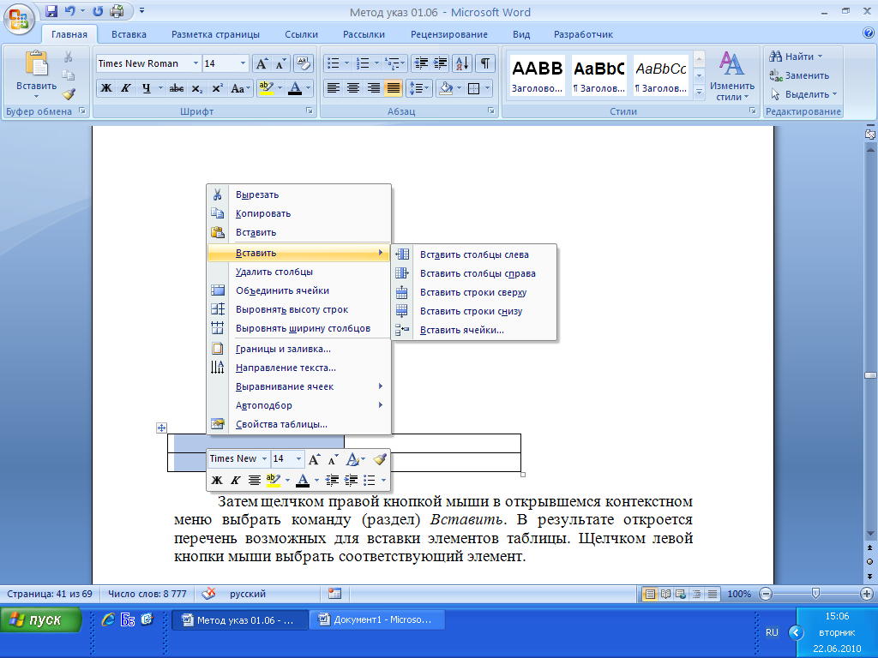Align text left in ribbon

coord(334,88)
